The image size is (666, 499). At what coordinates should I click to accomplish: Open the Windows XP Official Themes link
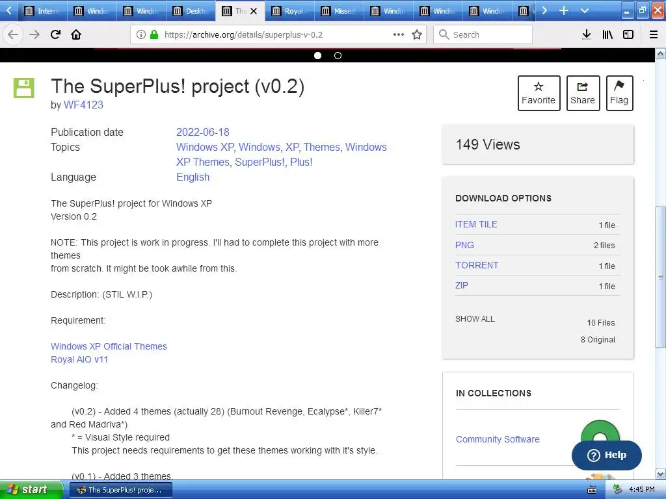[109, 346]
